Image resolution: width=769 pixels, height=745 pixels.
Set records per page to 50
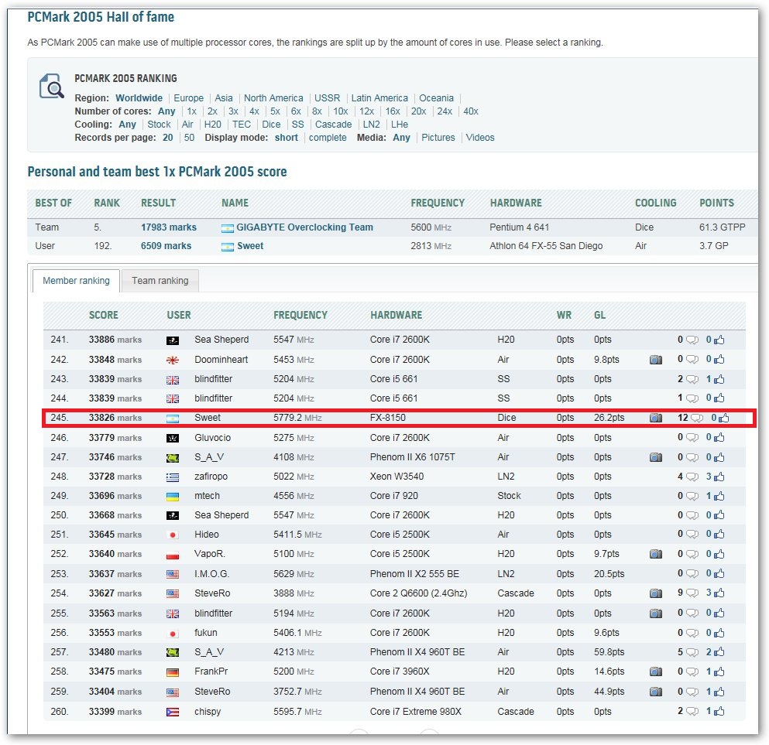[189, 138]
